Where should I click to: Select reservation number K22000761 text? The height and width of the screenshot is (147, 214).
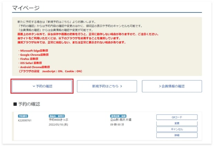[25, 120]
